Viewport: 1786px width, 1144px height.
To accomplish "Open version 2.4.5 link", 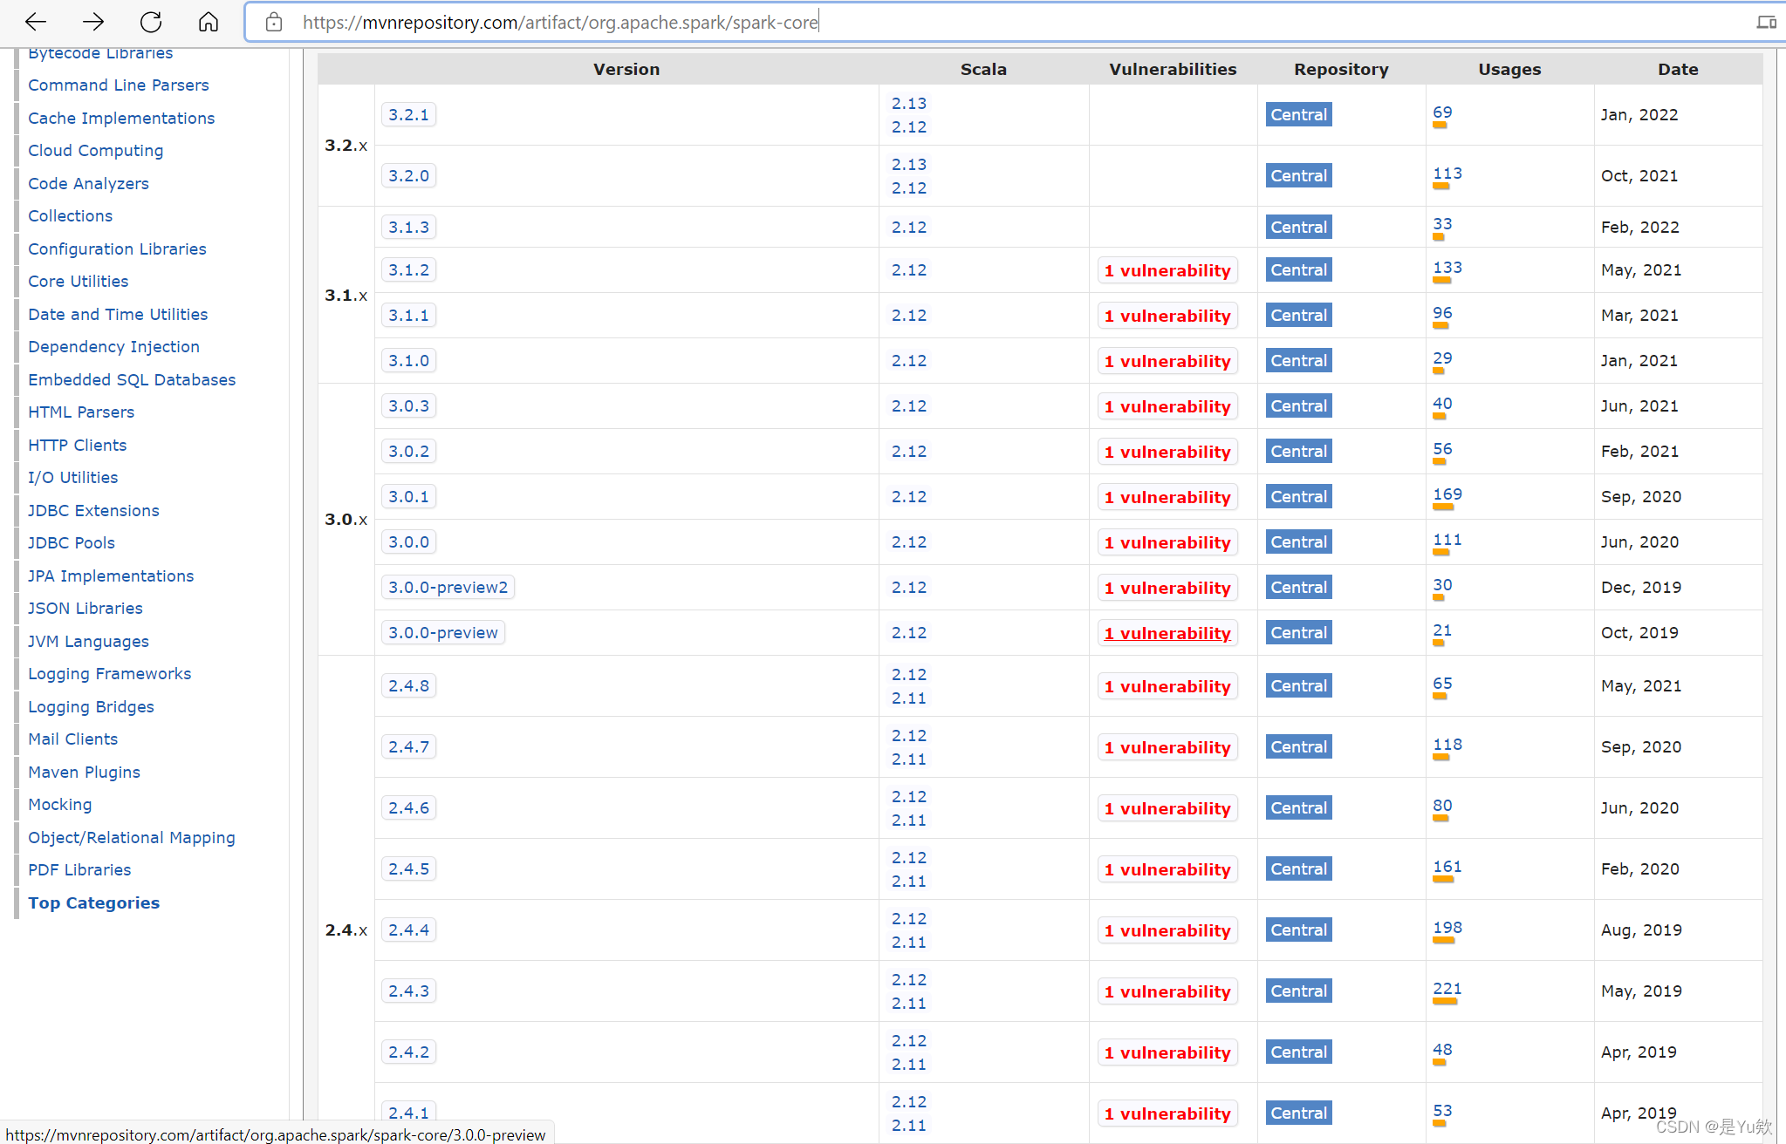I will pos(408,868).
